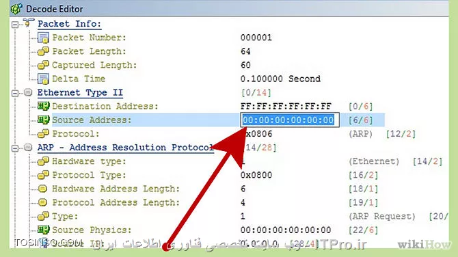Image resolution: width=458 pixels, height=257 pixels.
Task: Click the Packet Info header icon
Action: pyautogui.click(x=28, y=23)
